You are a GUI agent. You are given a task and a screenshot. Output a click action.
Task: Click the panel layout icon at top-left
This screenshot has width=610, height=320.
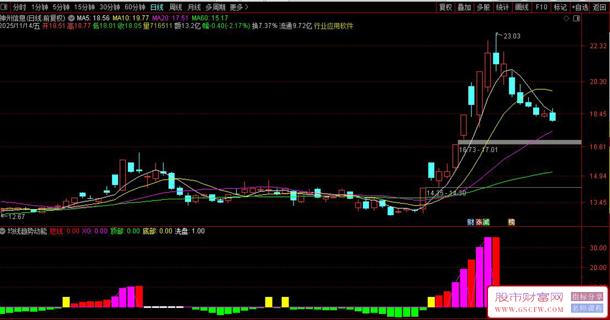[4, 7]
